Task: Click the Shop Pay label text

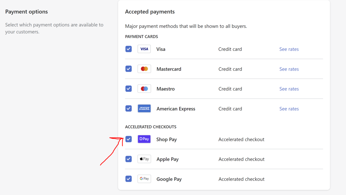Action: (x=167, y=139)
